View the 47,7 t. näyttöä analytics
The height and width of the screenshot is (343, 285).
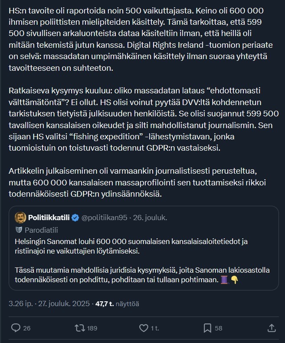tap(117, 304)
